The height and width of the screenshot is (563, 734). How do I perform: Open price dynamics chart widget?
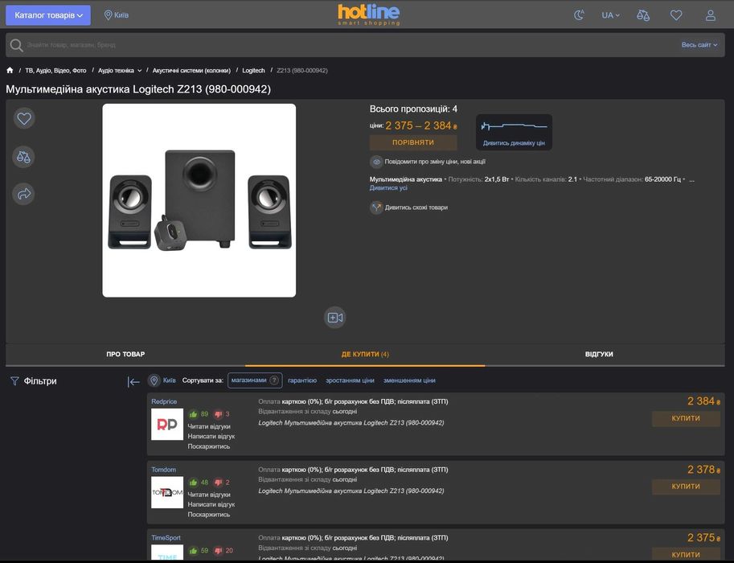click(x=514, y=132)
